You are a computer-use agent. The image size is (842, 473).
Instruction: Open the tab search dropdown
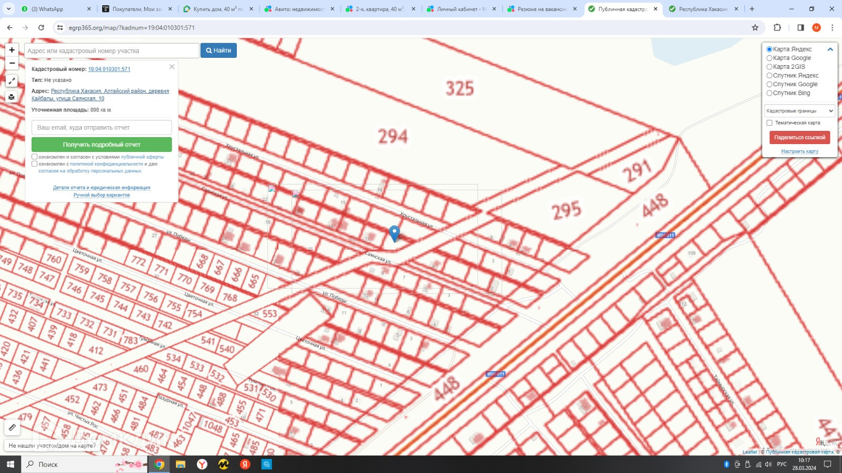[x=8, y=9]
